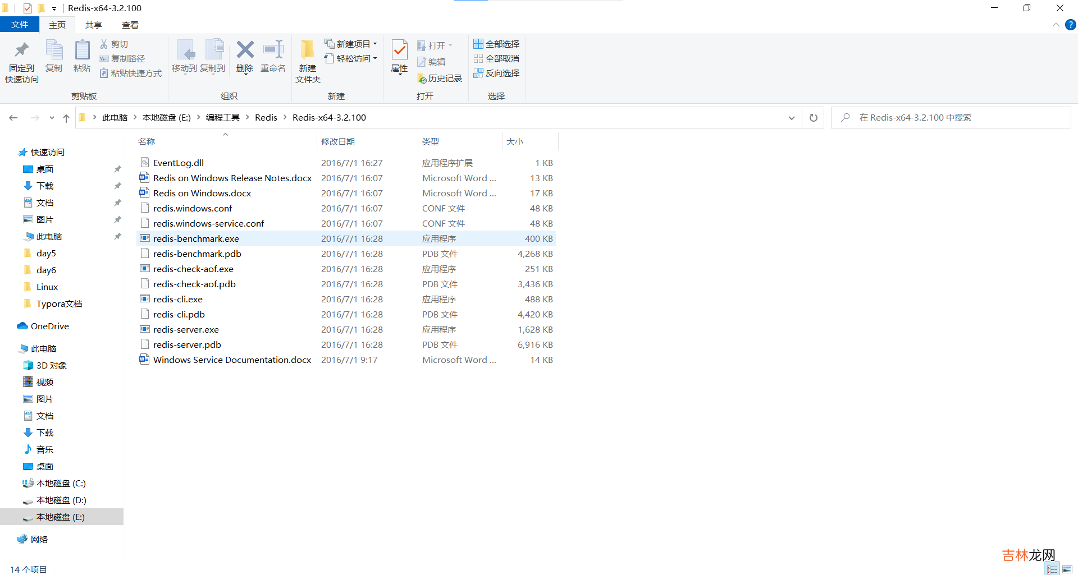Switch to large icons view in status bar

(x=1067, y=569)
